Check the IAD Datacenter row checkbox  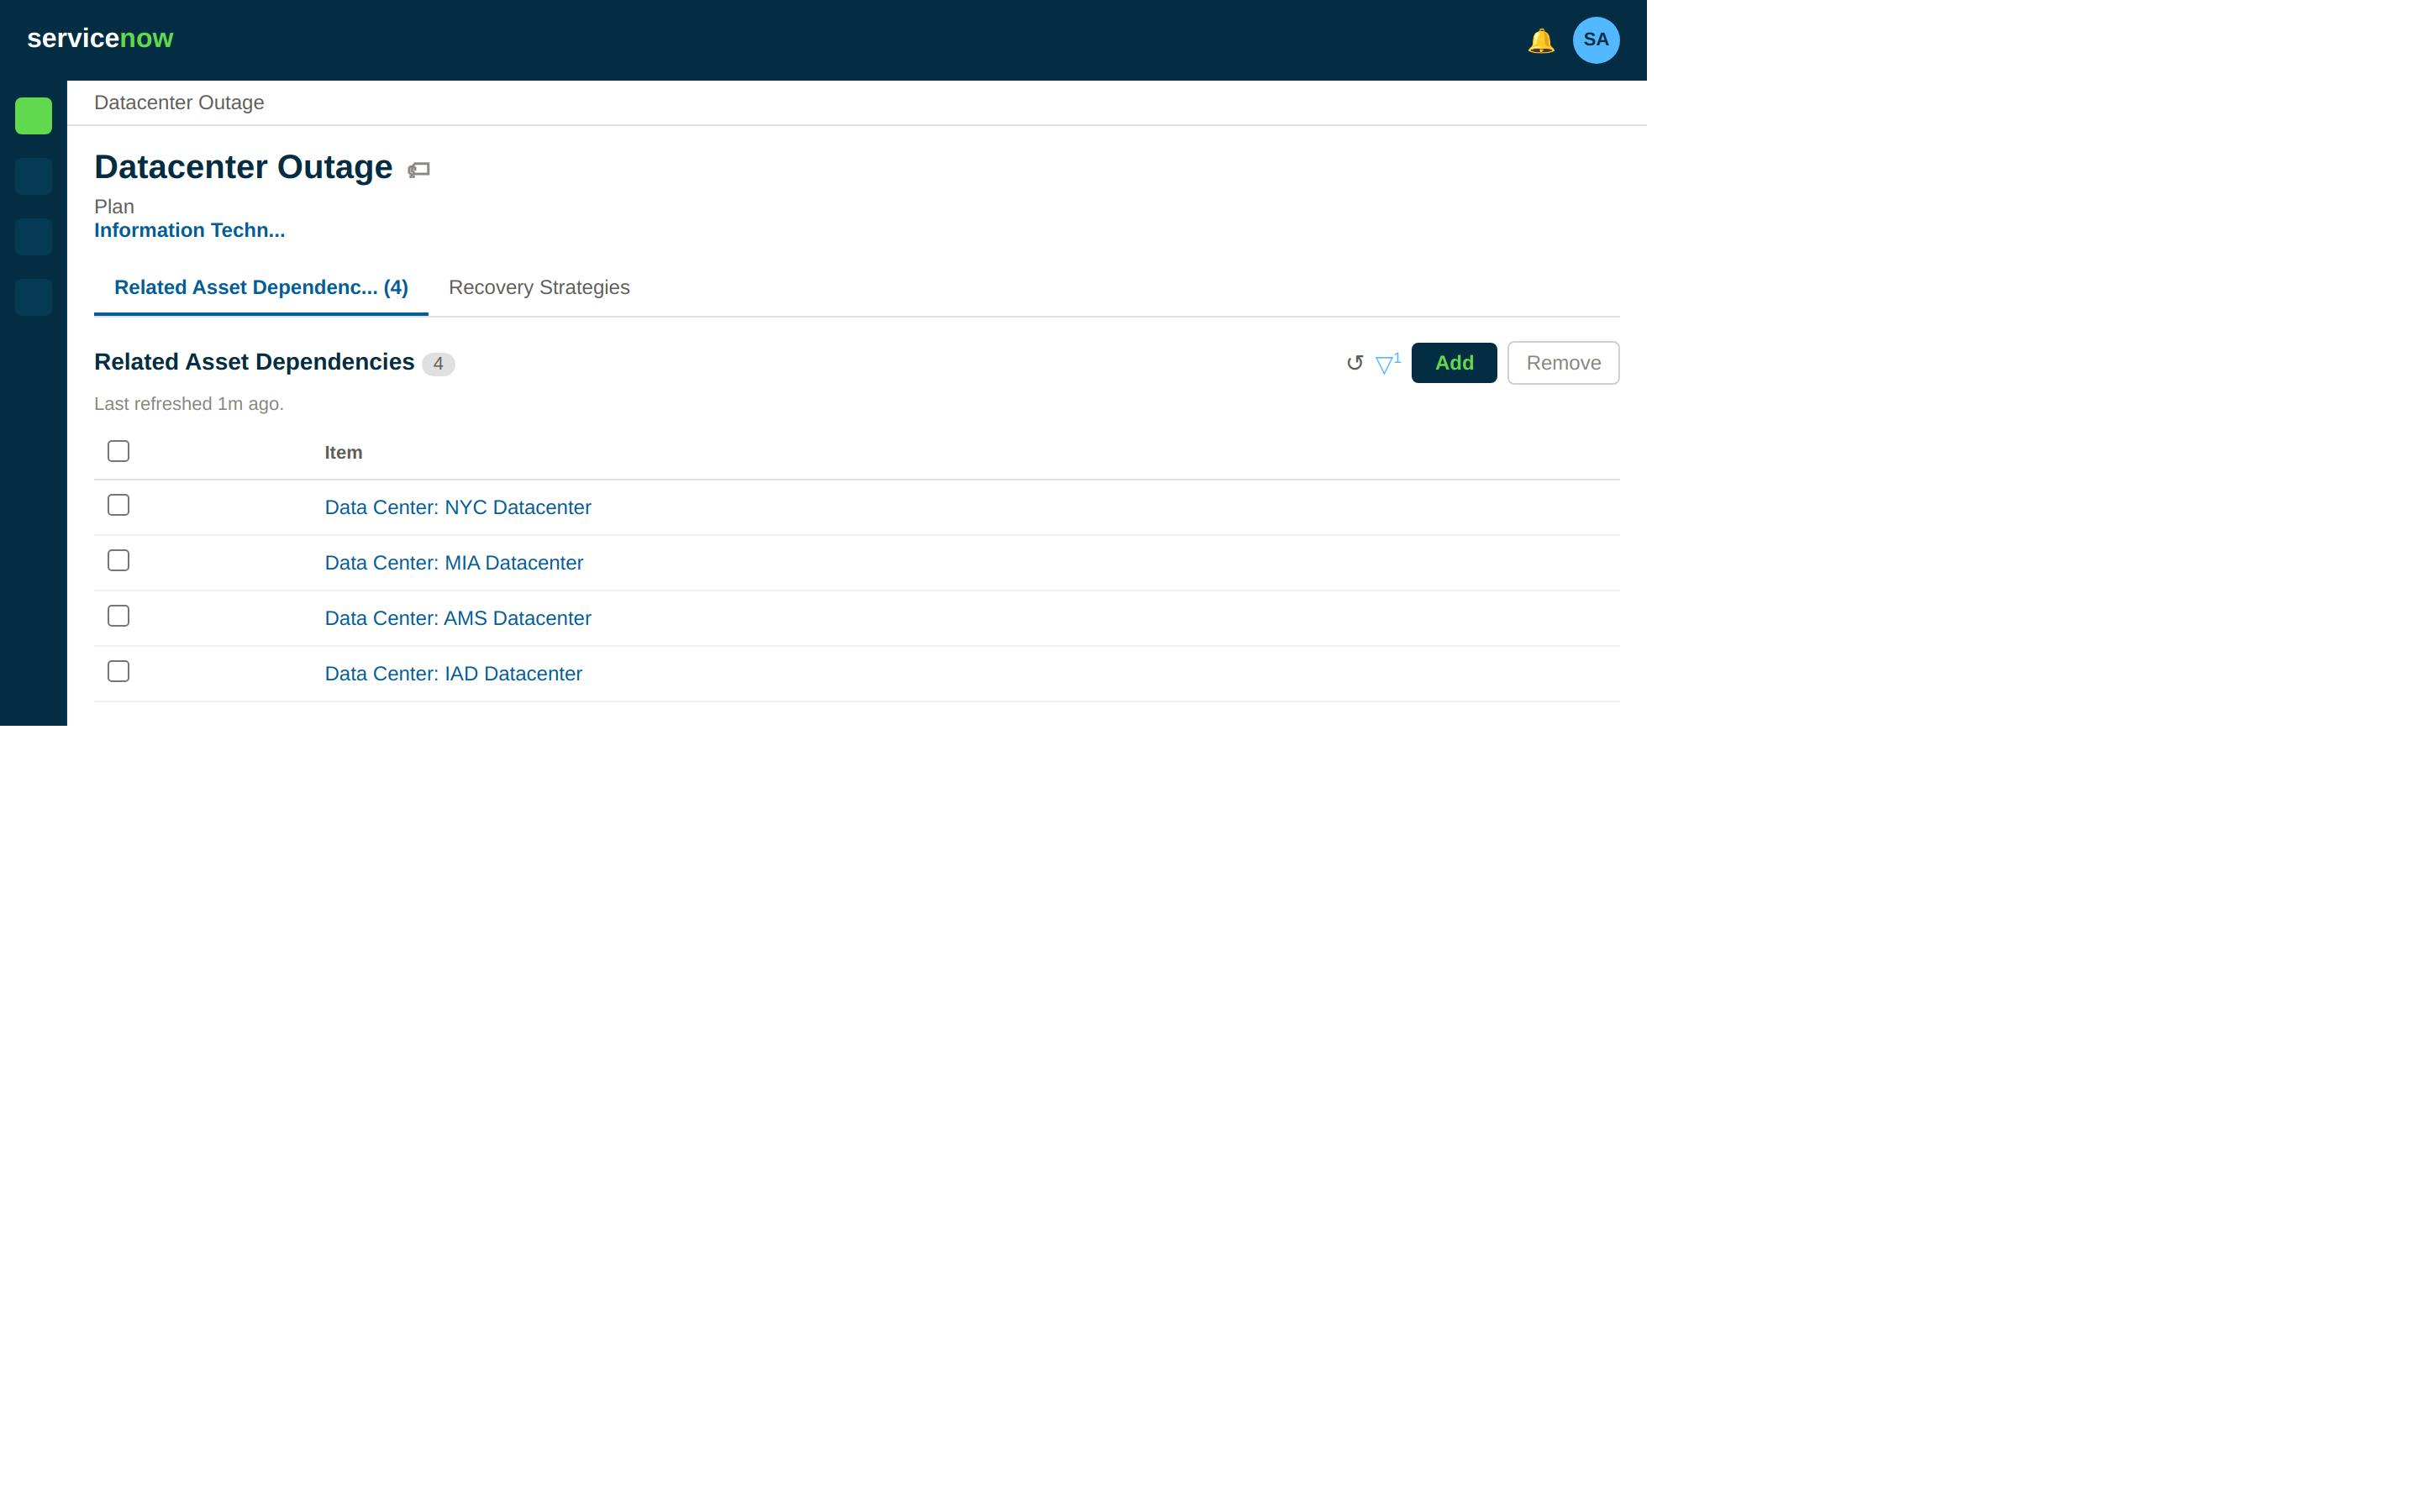pos(118,671)
